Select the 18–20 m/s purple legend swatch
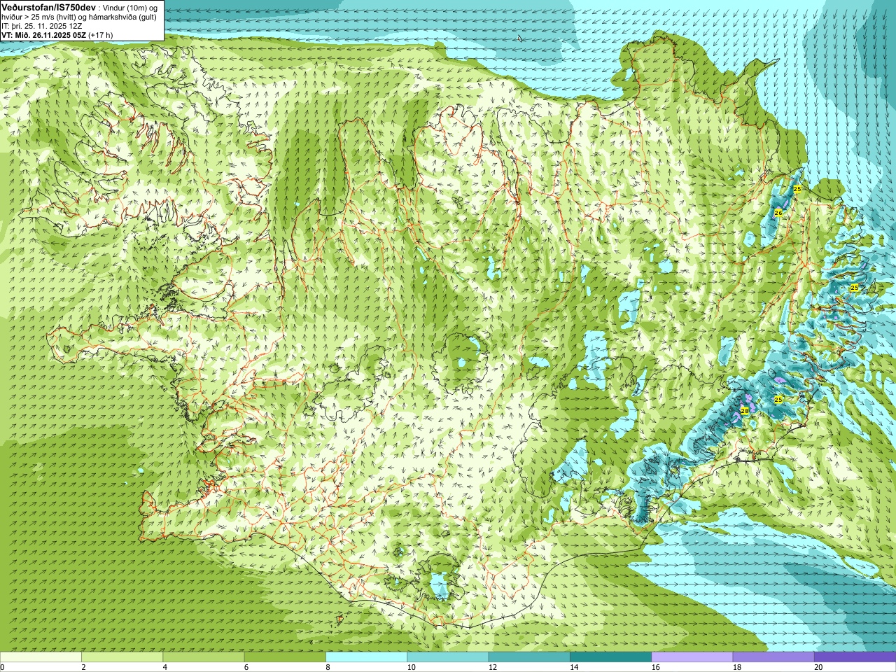Screen dimensions: 896x672 point(773,657)
